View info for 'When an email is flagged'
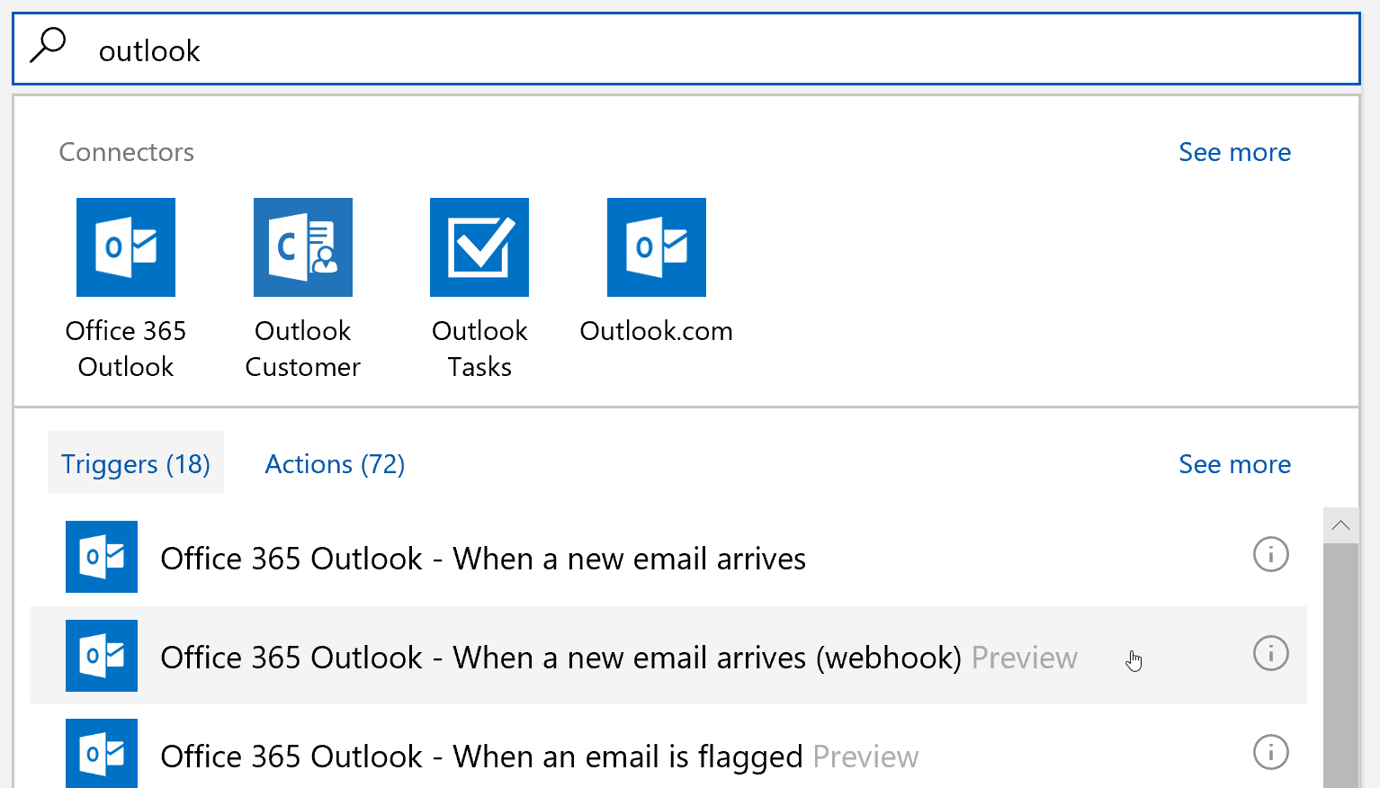 [1270, 753]
